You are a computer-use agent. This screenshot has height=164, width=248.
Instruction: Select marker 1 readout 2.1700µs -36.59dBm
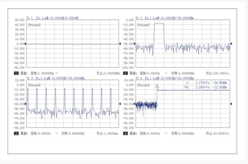206,83
